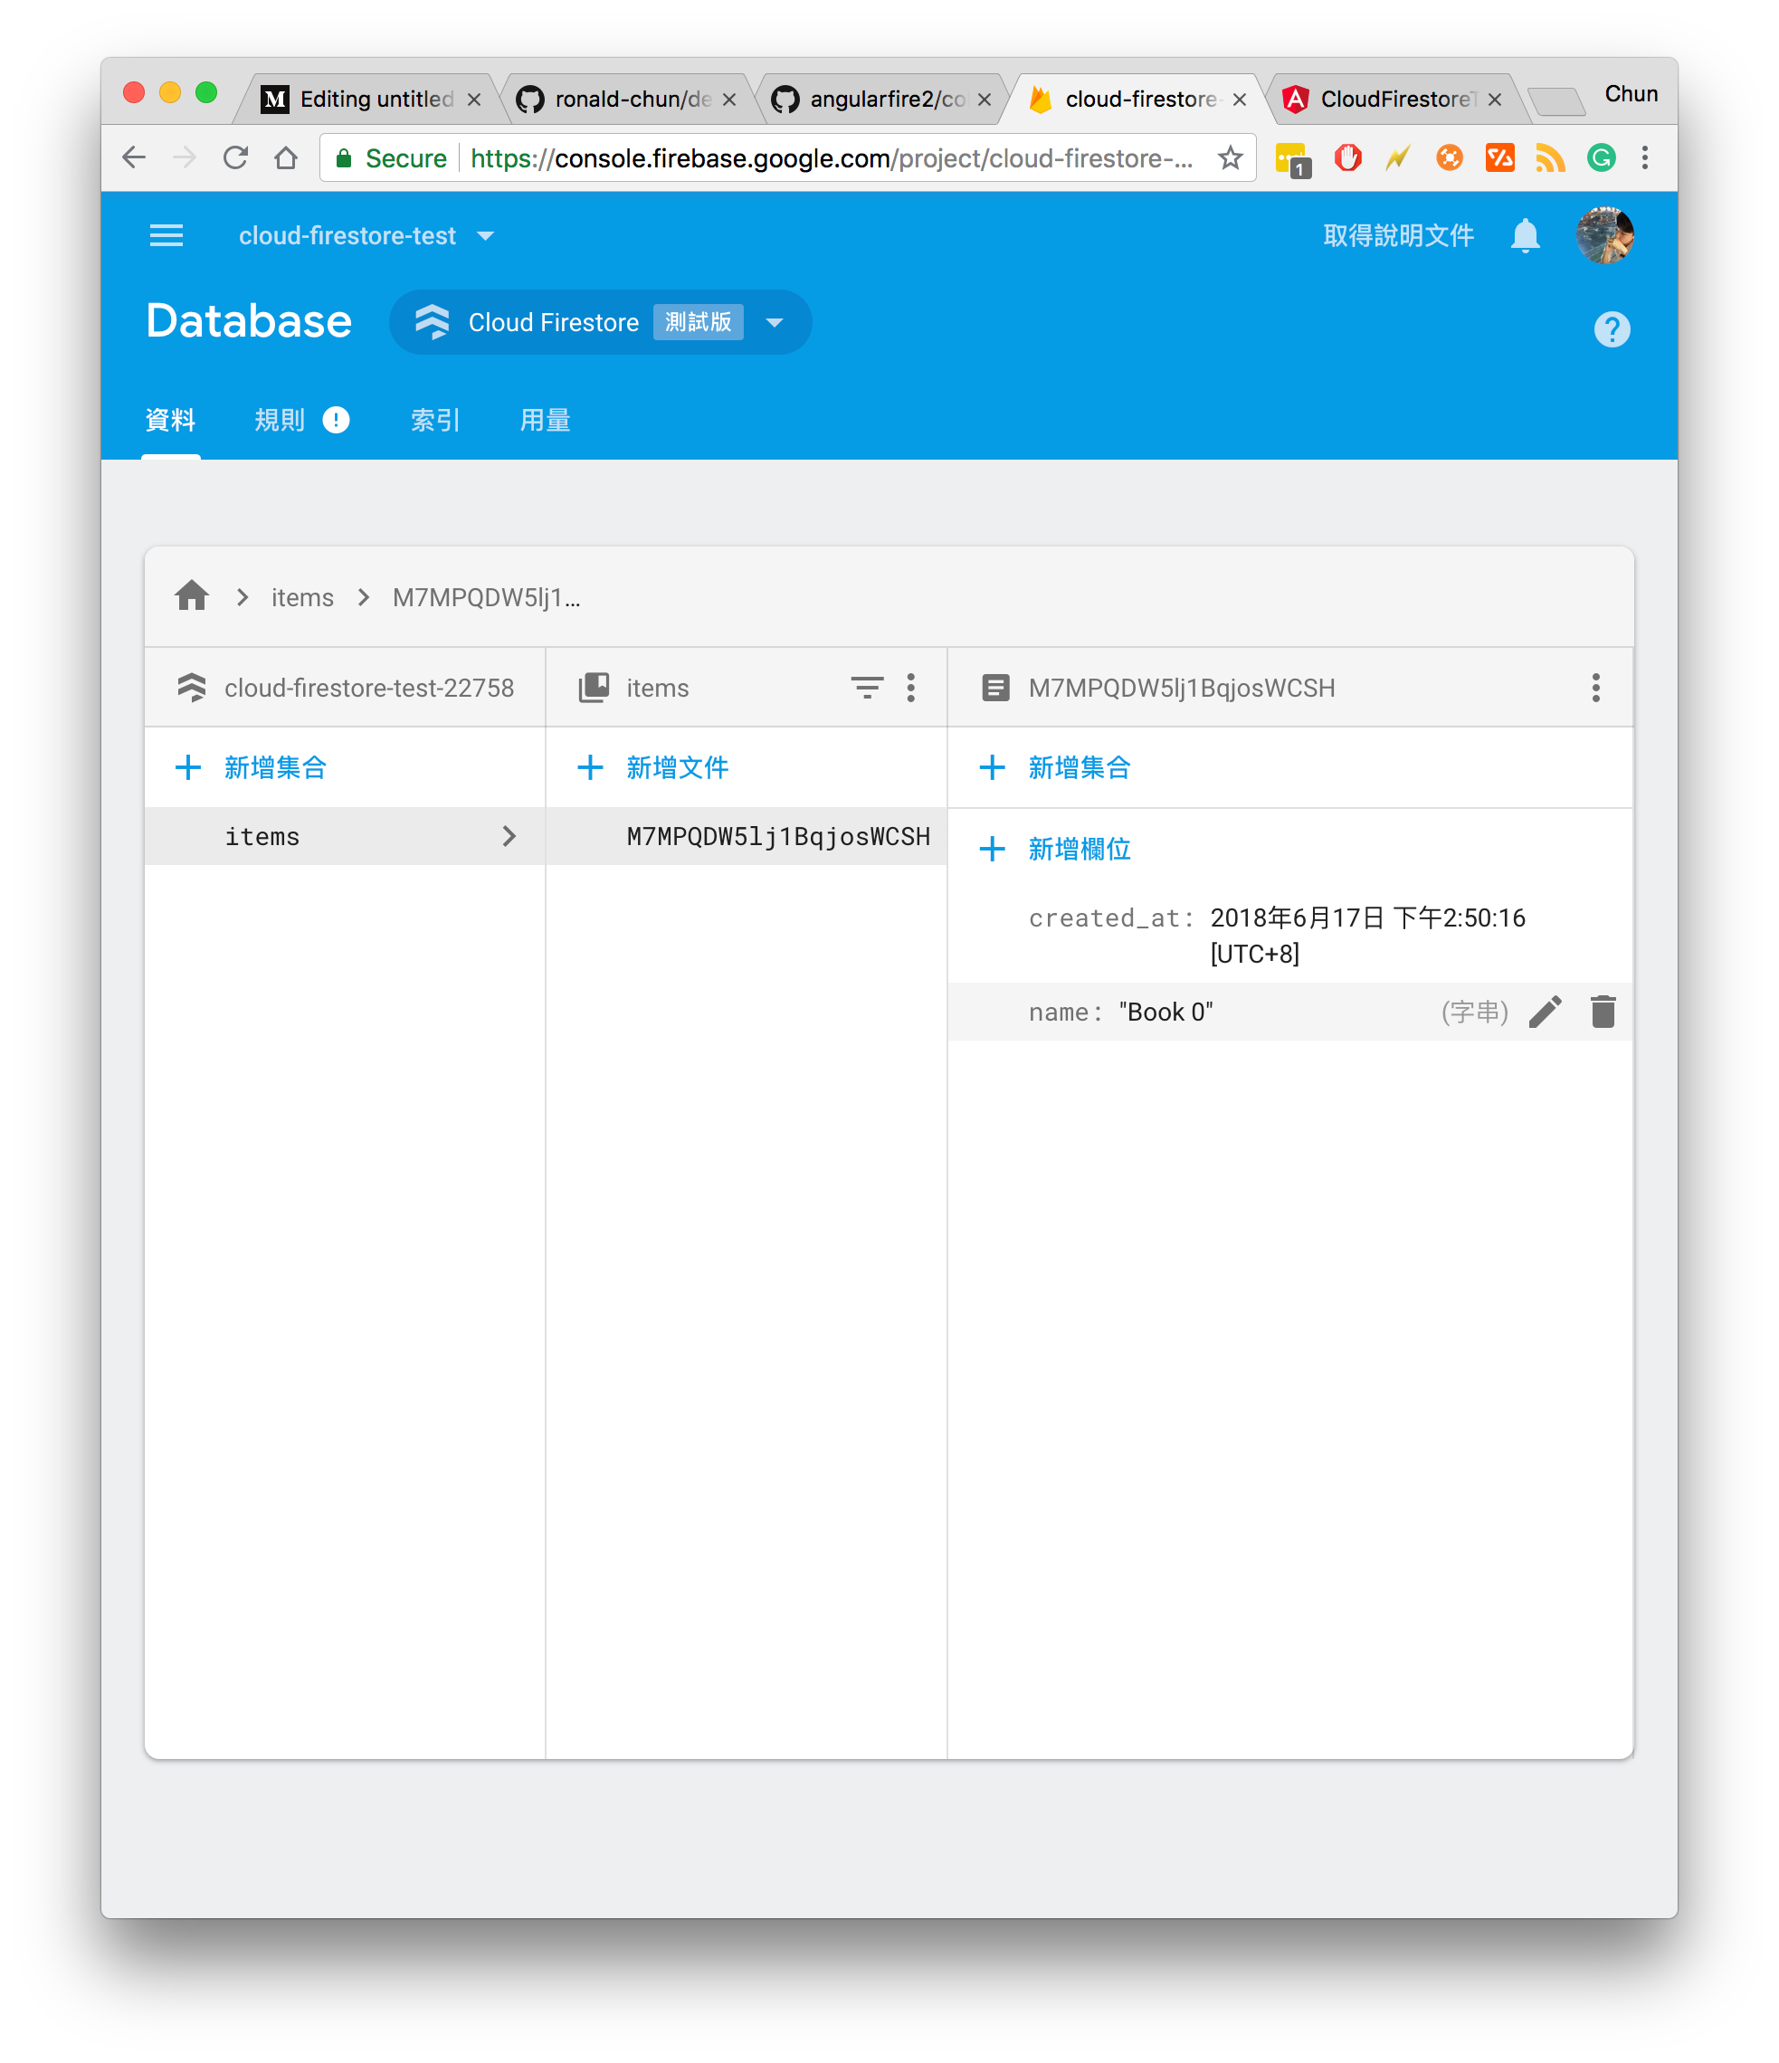The image size is (1779, 2063).
Task: Expand the items collection chevron
Action: click(509, 835)
